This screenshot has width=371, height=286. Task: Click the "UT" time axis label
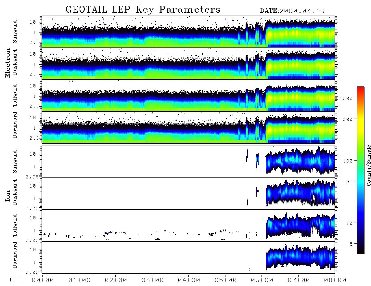coord(16,280)
